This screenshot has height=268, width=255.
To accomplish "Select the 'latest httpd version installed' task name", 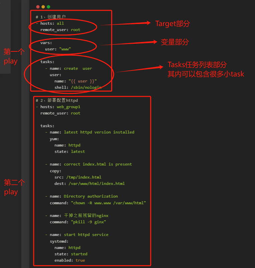I will tap(99, 132).
